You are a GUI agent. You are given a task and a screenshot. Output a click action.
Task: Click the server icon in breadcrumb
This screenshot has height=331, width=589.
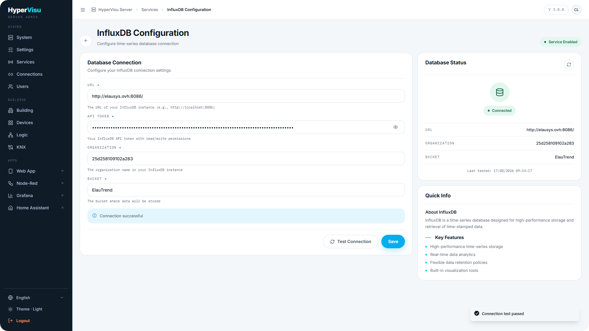pos(94,10)
